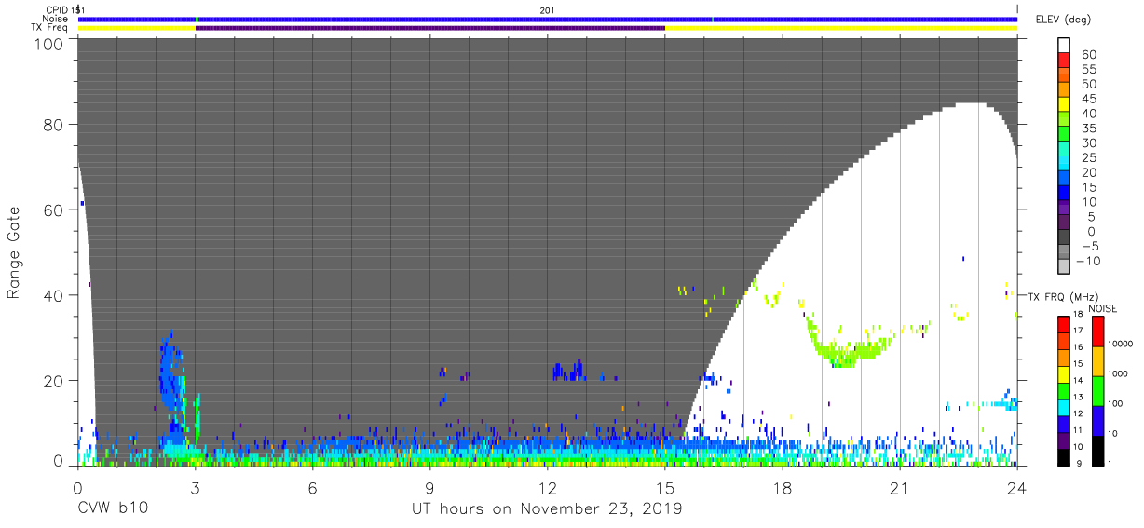Screen dimensions: 1144x528
Task: Click the black 10-9 MHz swatch in TX FRQ colorbar
Action: coord(1063,455)
